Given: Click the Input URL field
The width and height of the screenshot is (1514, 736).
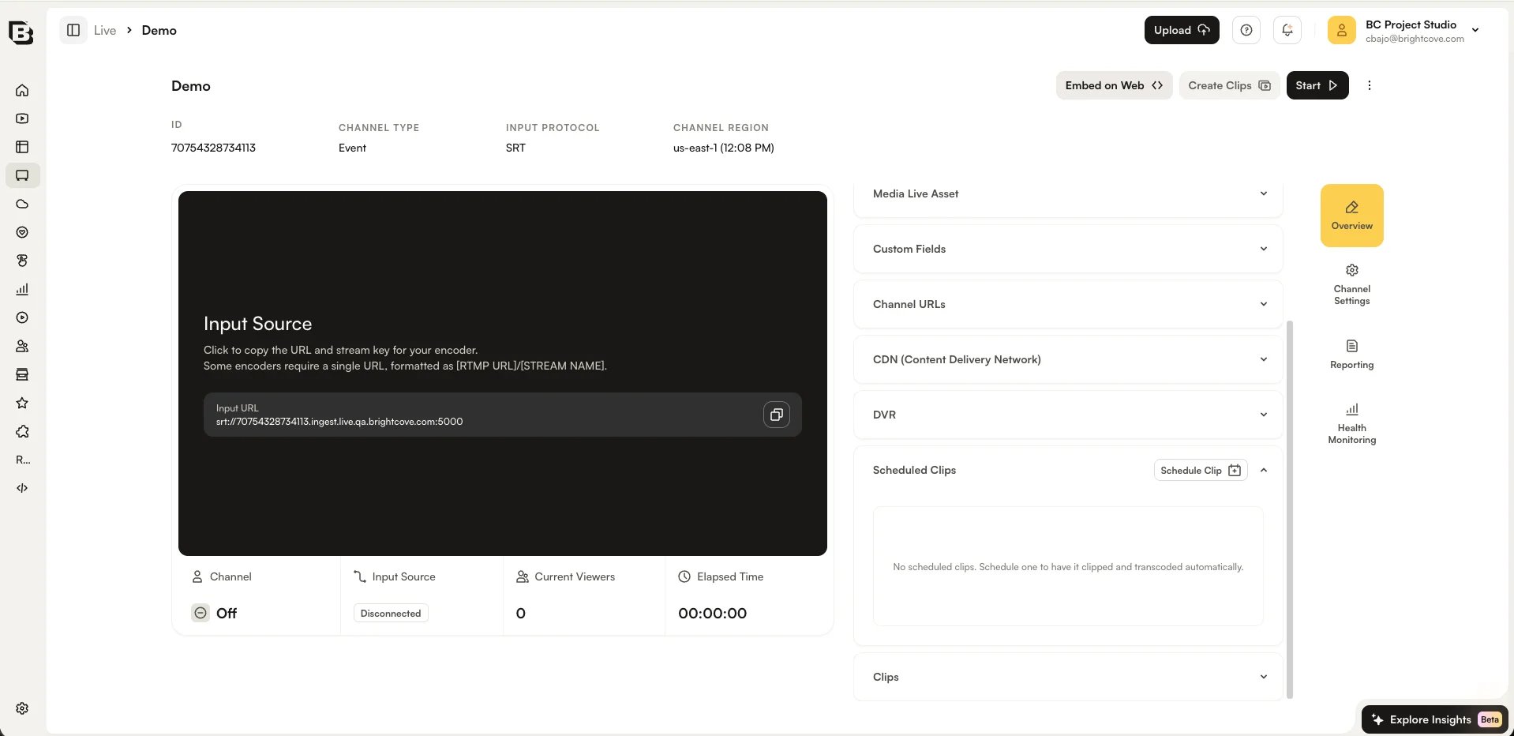Looking at the screenshot, I should [x=503, y=415].
